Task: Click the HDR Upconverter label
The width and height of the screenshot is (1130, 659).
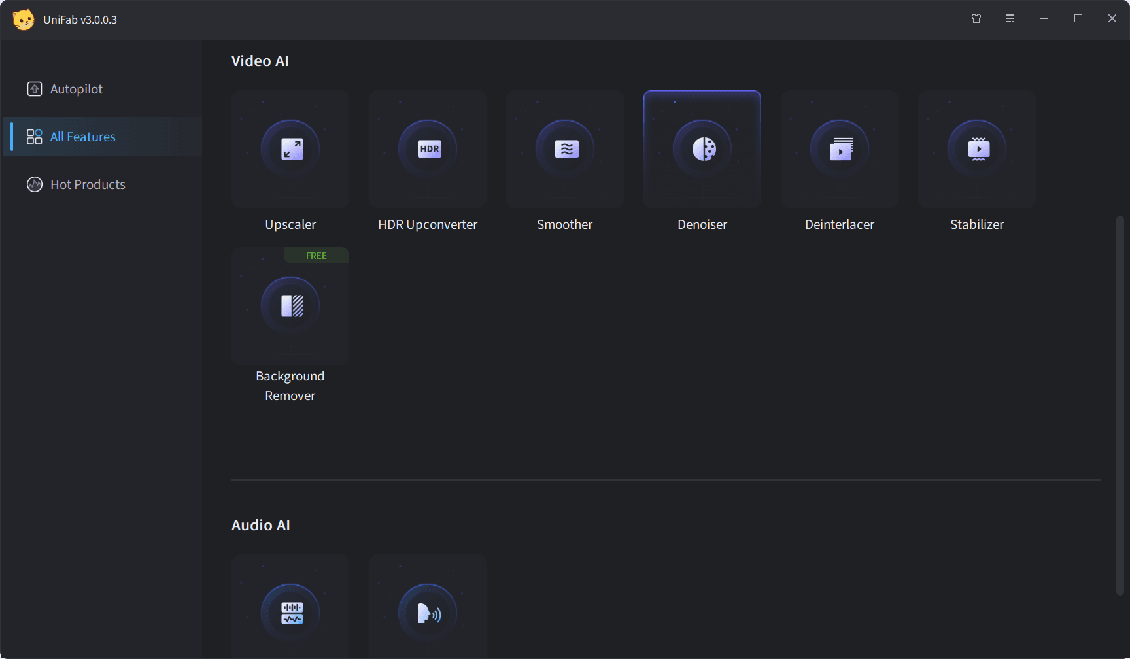Action: (428, 224)
